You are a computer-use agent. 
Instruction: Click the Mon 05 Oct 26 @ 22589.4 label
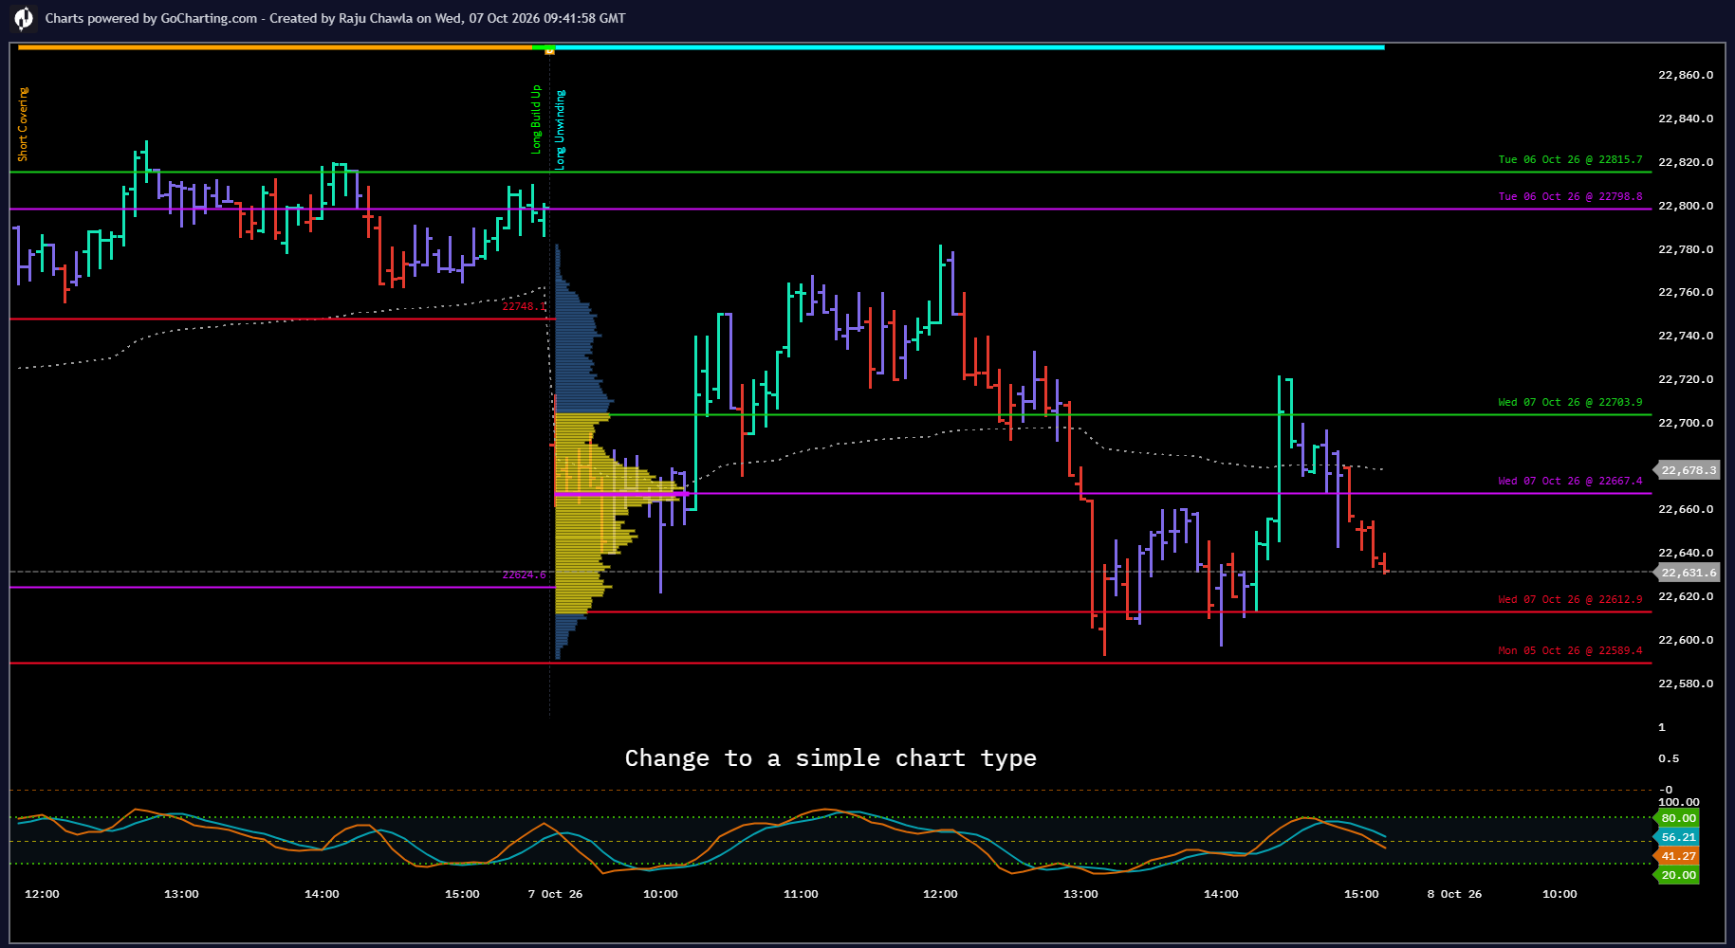pyautogui.click(x=1570, y=650)
